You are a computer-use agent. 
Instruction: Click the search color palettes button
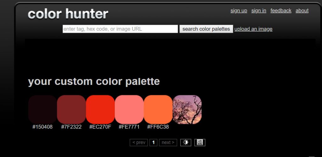tap(206, 29)
